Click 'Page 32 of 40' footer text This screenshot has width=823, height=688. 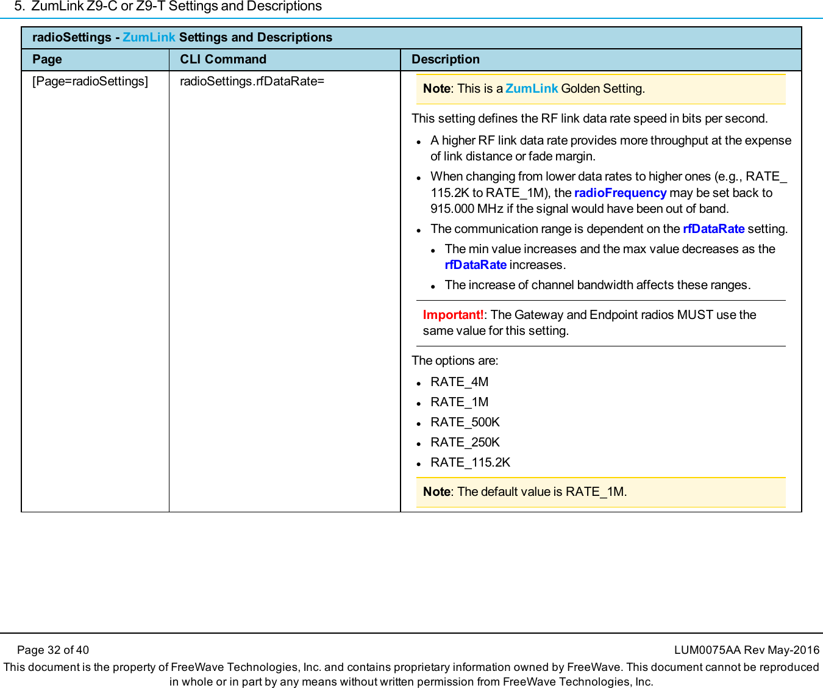(x=53, y=650)
